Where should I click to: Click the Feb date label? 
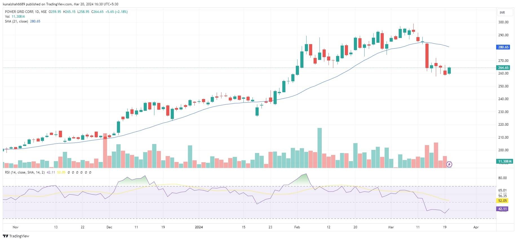[297, 227]
